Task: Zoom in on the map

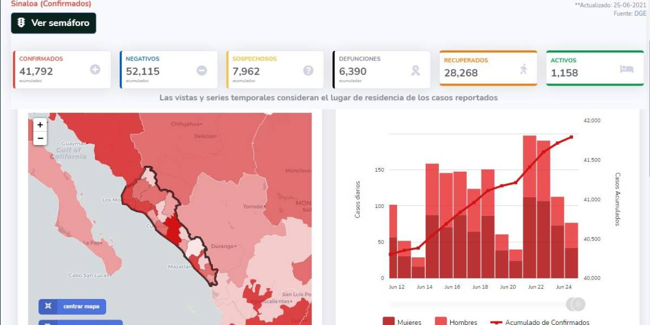Action: point(40,125)
